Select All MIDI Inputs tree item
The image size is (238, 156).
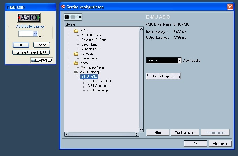(91, 35)
